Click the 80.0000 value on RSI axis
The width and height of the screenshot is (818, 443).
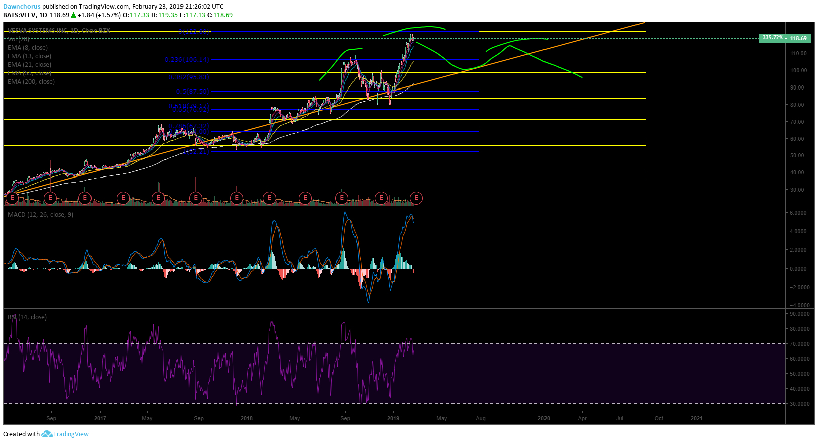[x=800, y=329]
